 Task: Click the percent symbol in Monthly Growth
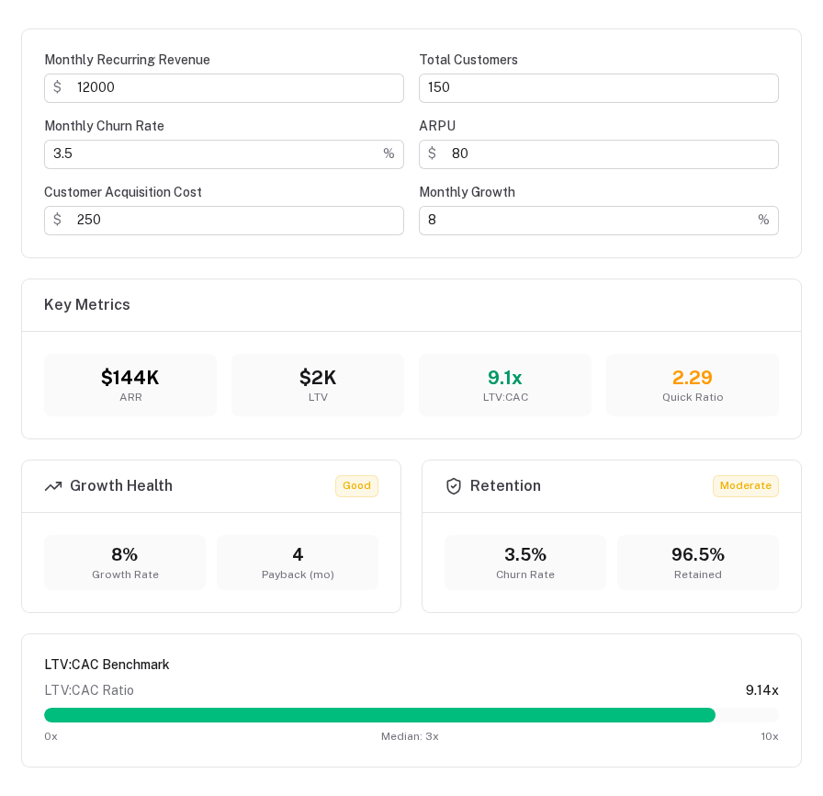(763, 220)
